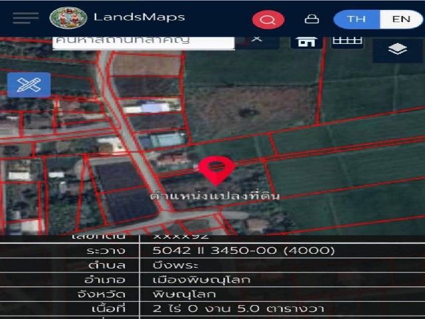Open the lock login icon
The height and width of the screenshot is (319, 425).
pos(311,19)
